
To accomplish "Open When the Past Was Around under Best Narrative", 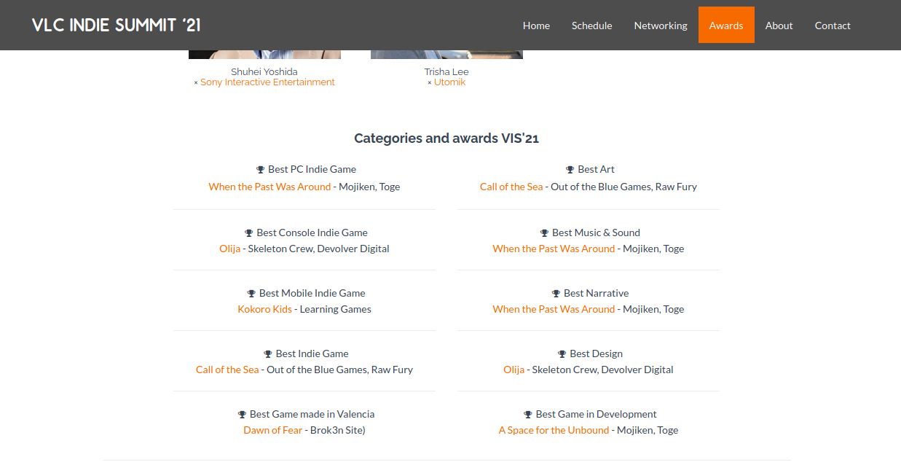I will (554, 309).
